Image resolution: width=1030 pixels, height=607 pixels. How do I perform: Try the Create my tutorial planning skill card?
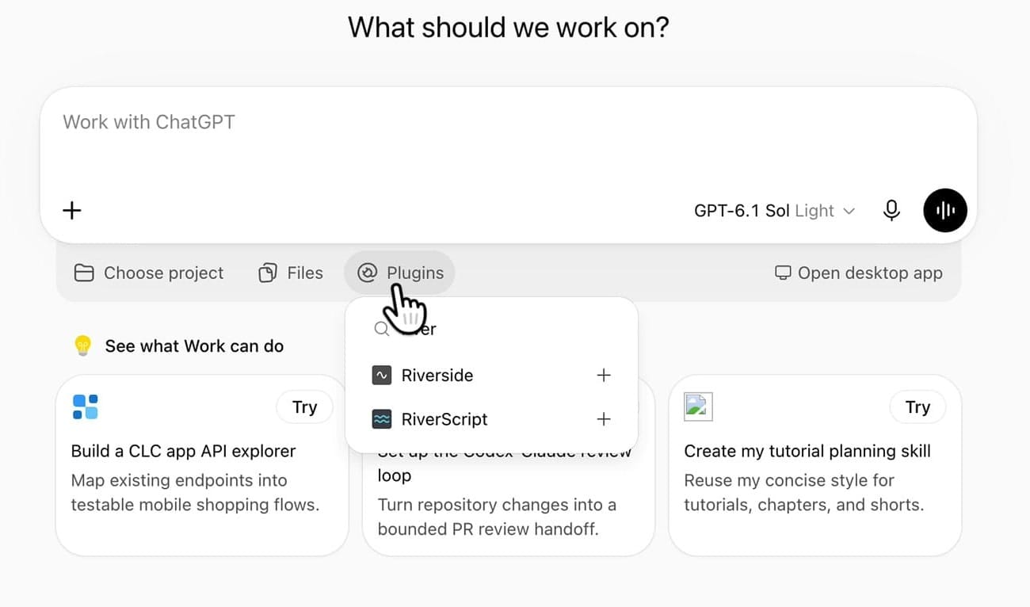pyautogui.click(x=917, y=407)
